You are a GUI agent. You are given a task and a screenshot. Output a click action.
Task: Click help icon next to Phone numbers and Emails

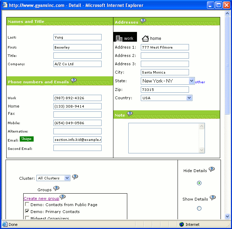pos(74,80)
